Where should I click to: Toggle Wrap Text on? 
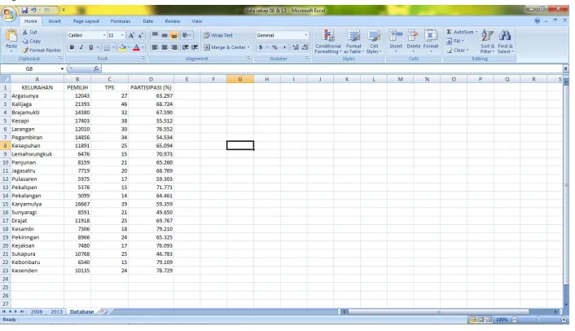point(217,35)
